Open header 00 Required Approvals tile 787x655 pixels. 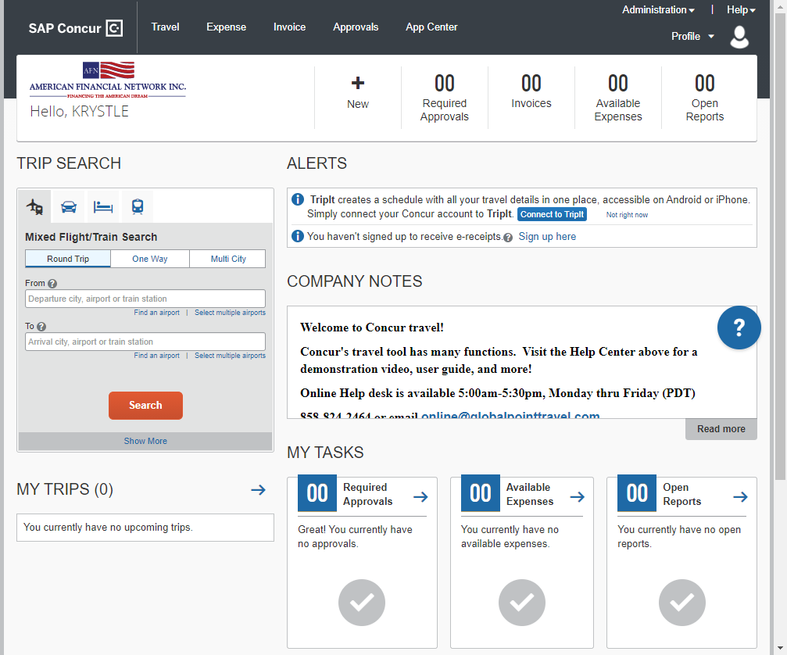pyautogui.click(x=444, y=98)
